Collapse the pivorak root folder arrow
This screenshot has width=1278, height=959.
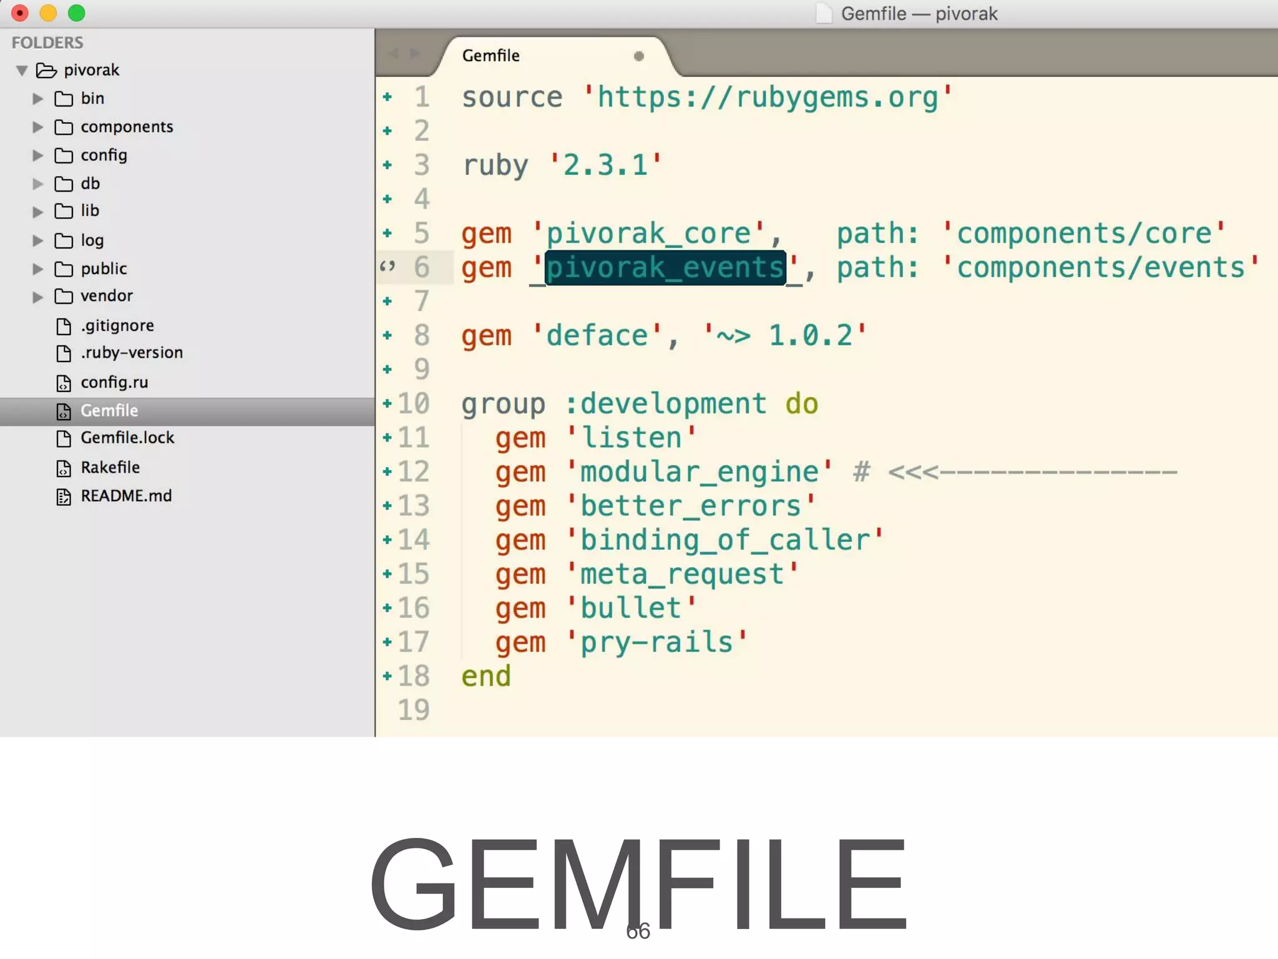coord(22,71)
